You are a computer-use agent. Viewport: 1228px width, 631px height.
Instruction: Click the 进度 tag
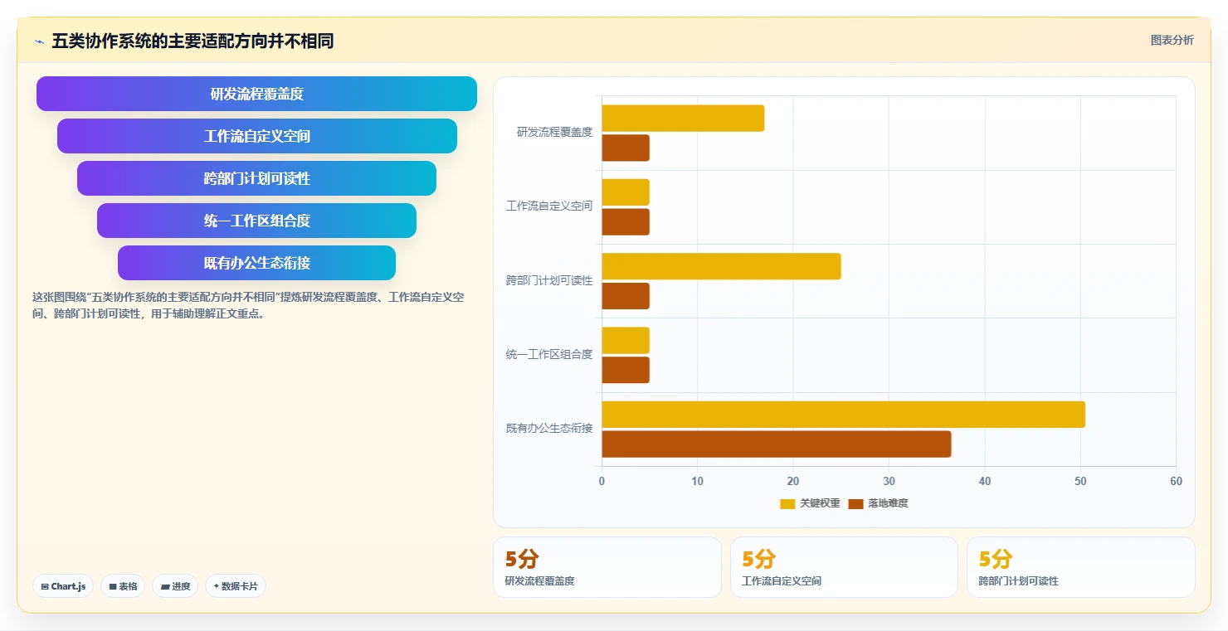point(175,586)
